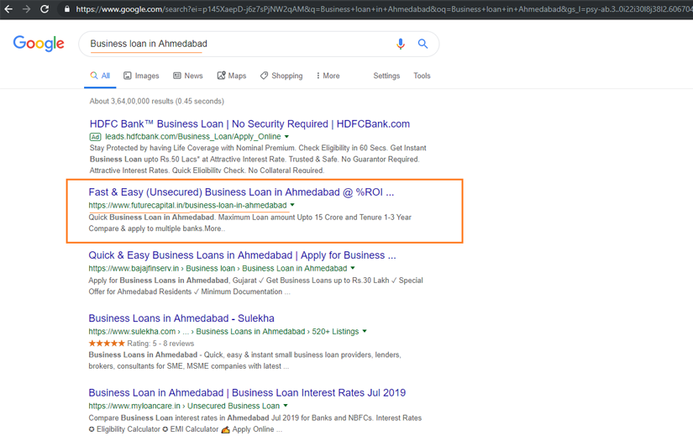Viewport: 693px width, 441px height.
Task: Switch to the Shopping tab
Action: point(281,76)
